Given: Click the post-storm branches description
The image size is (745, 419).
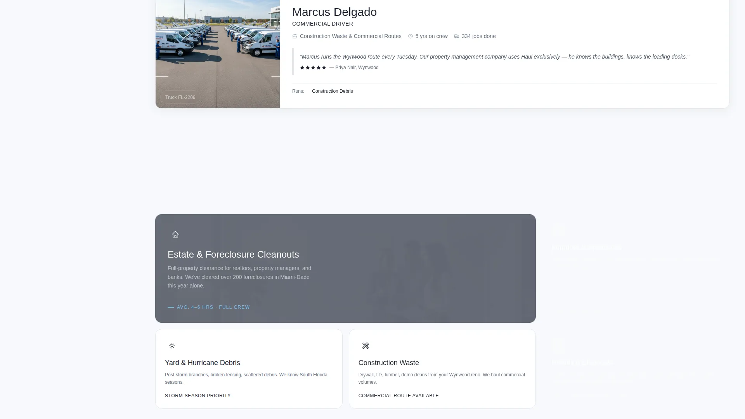Looking at the screenshot, I should [246, 378].
